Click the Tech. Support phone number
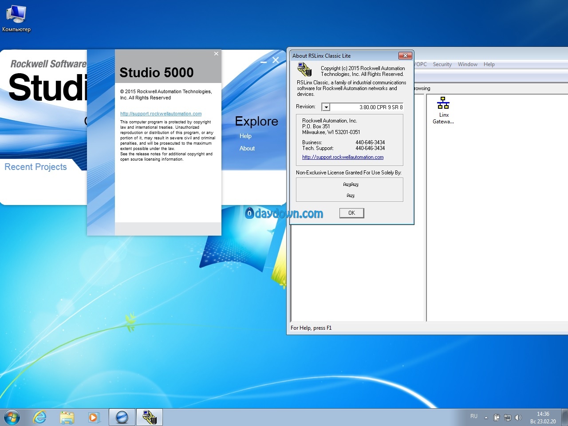 click(x=370, y=148)
